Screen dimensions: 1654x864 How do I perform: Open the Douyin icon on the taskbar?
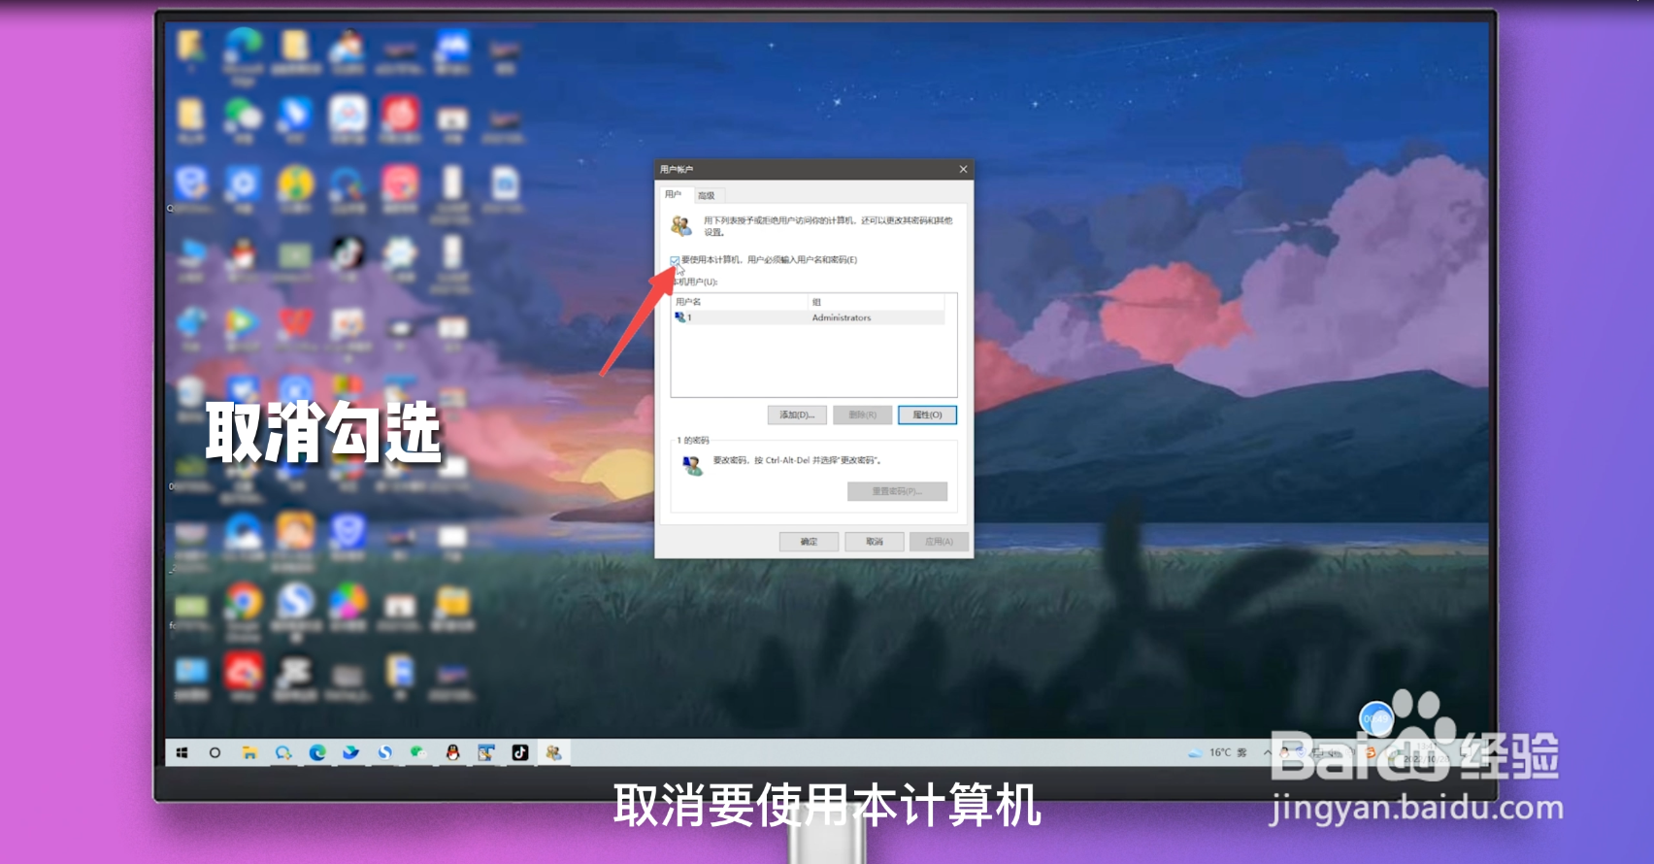point(520,752)
